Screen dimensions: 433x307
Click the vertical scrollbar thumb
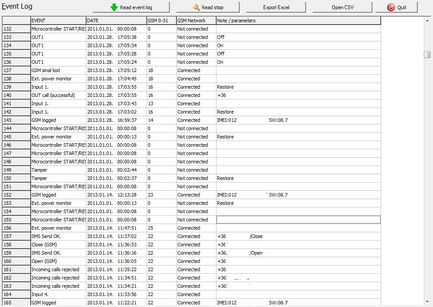[427, 55]
